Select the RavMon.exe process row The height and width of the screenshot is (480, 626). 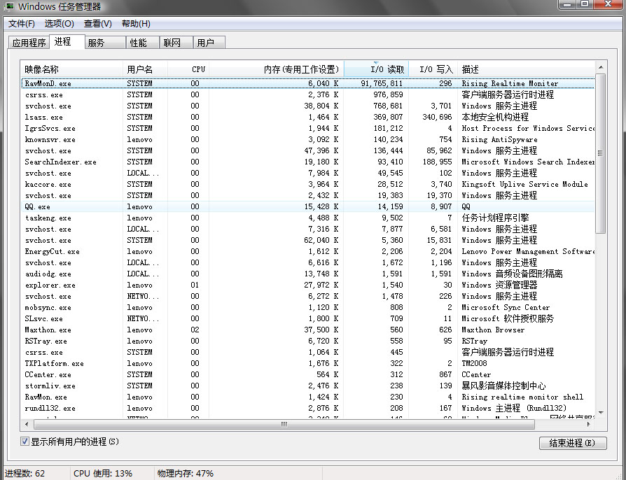(307, 397)
